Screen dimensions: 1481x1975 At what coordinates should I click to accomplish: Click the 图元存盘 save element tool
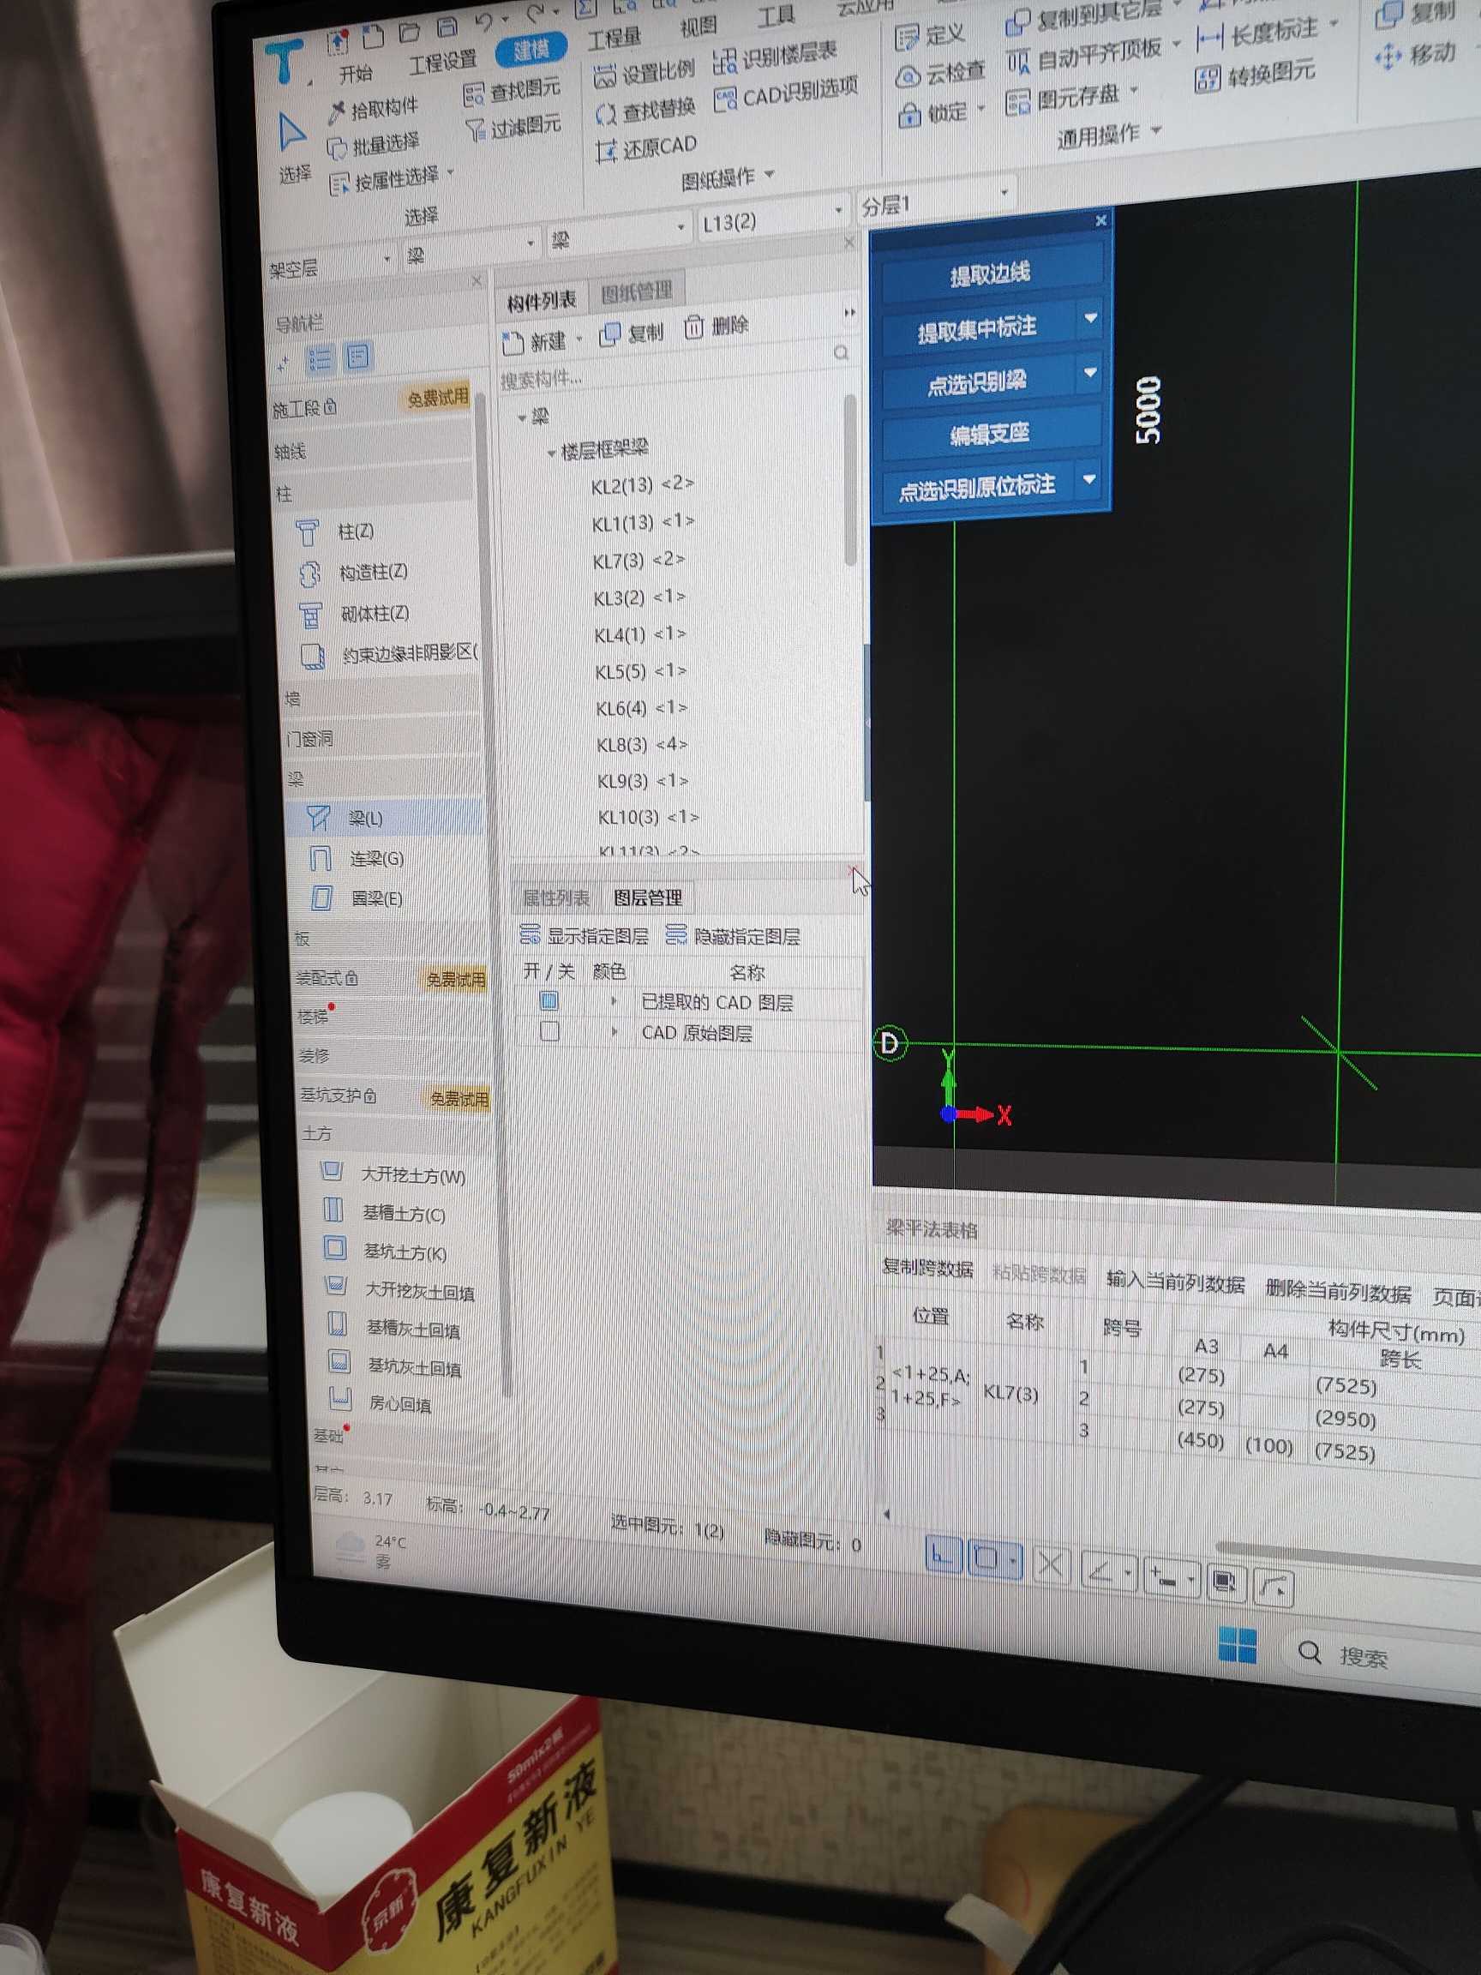tap(1072, 98)
